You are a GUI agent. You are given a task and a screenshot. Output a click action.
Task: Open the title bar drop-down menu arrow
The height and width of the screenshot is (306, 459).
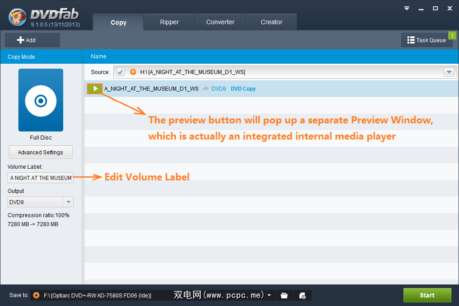(x=407, y=9)
